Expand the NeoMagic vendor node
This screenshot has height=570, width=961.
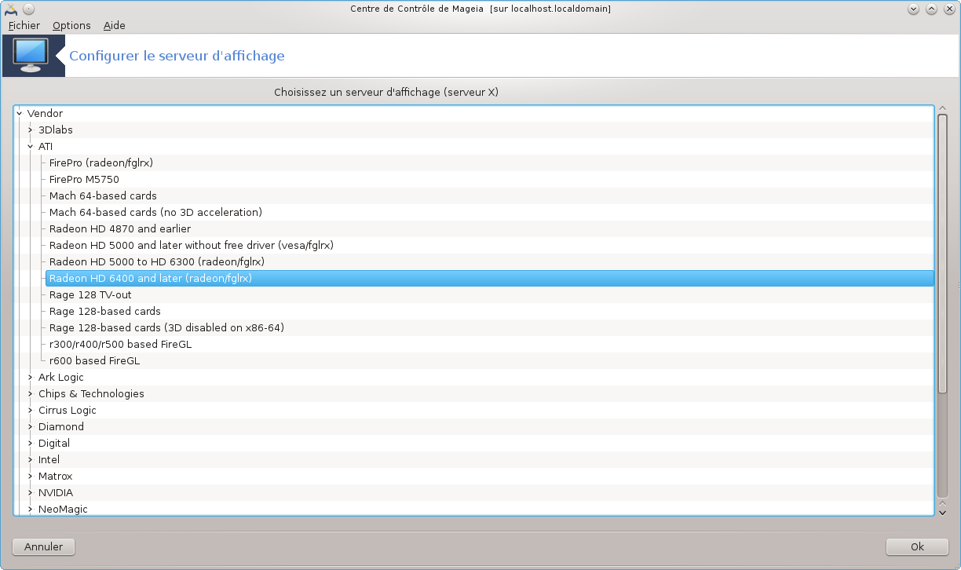point(30,510)
